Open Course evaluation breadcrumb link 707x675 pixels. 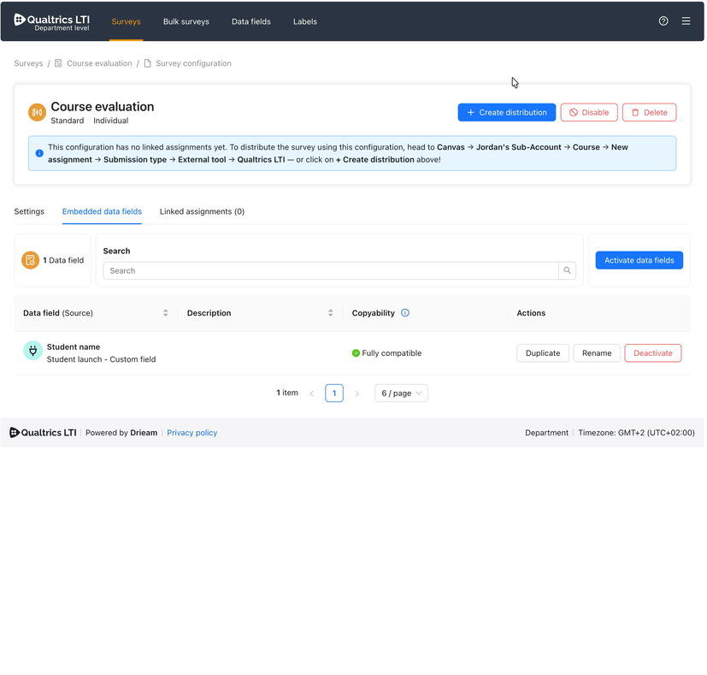[x=100, y=63]
